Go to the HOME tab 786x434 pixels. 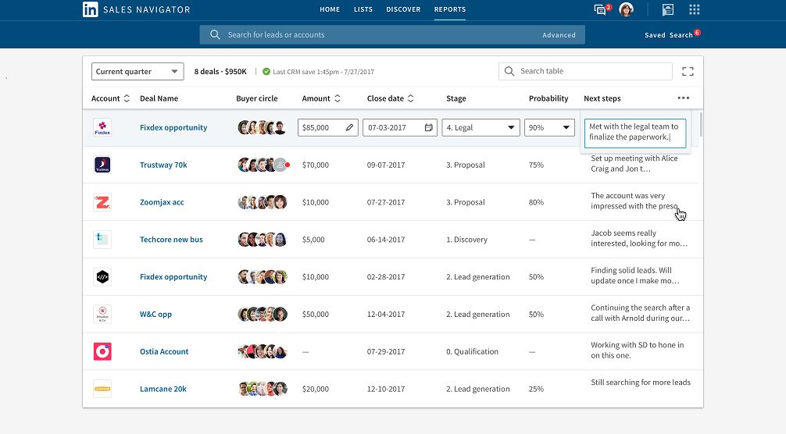coord(330,9)
